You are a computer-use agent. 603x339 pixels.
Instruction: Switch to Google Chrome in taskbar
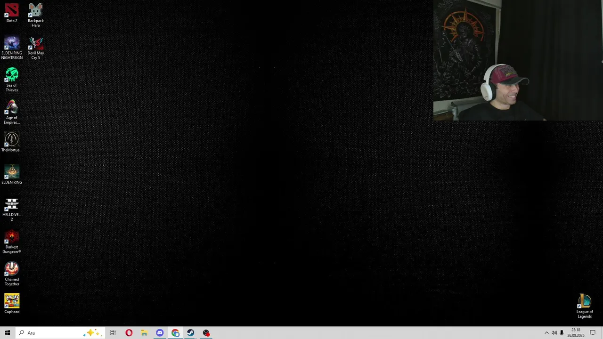pyautogui.click(x=175, y=333)
